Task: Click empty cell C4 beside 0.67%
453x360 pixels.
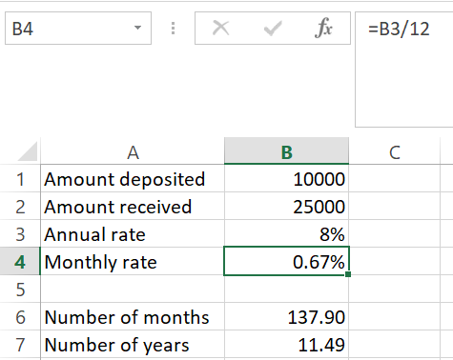Action: click(395, 261)
